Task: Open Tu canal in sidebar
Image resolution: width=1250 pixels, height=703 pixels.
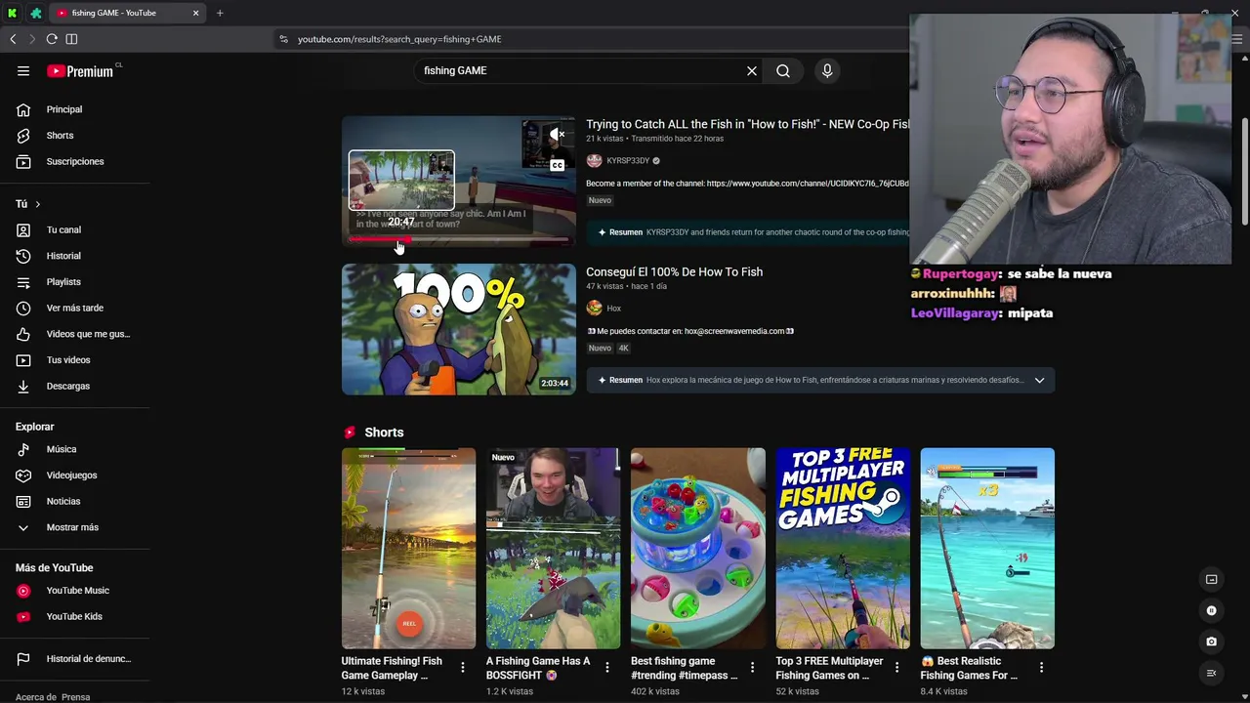Action: [63, 229]
